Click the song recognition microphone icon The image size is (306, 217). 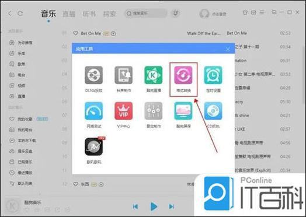pyautogui.click(x=176, y=13)
